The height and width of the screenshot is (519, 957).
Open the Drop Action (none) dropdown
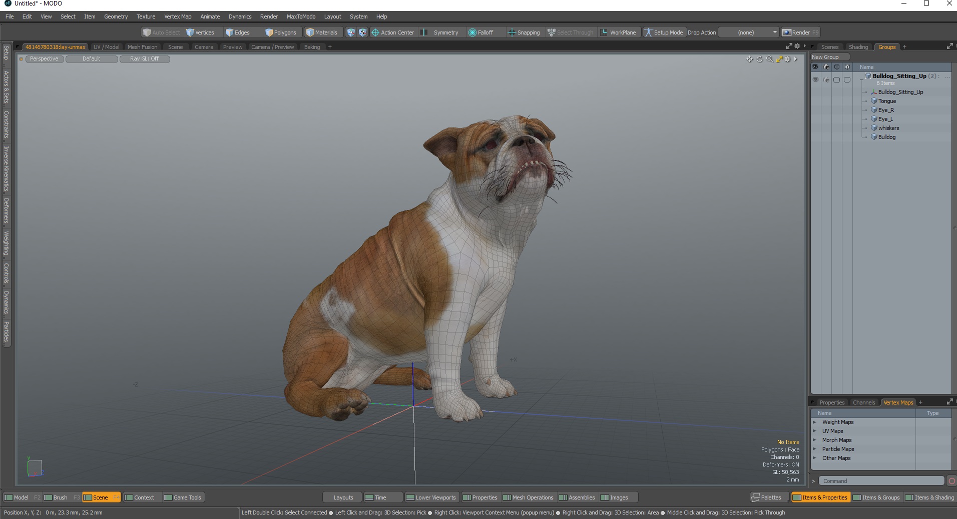coord(749,32)
